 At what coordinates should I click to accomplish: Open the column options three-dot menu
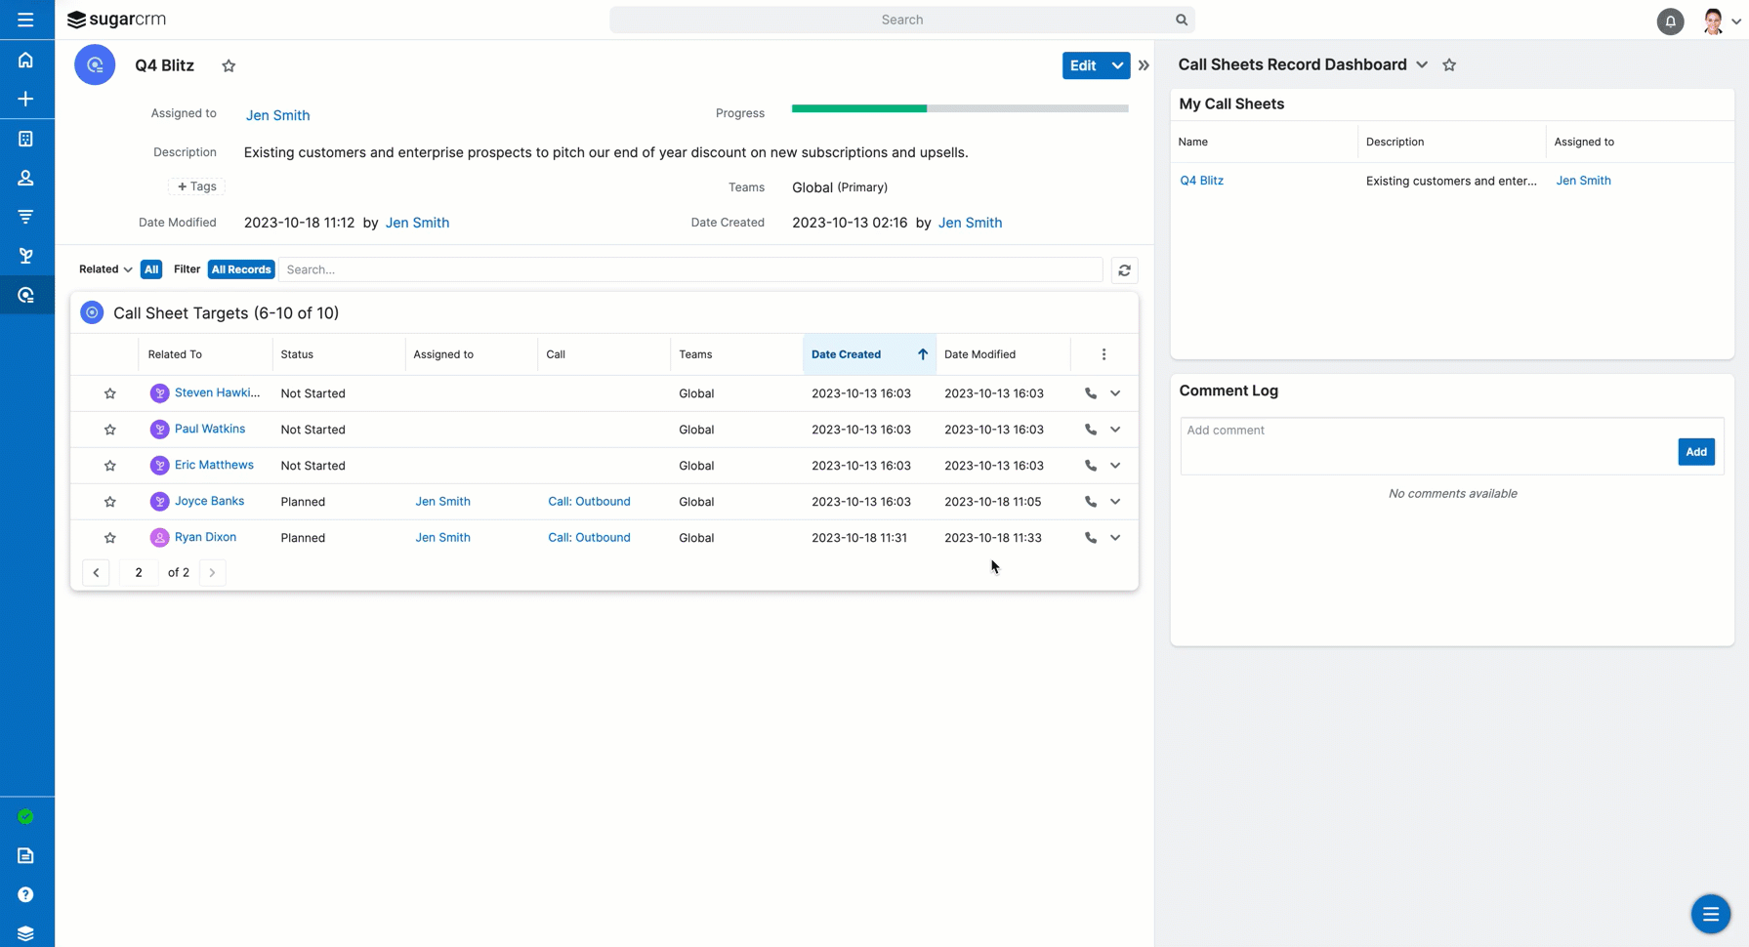coord(1104,354)
